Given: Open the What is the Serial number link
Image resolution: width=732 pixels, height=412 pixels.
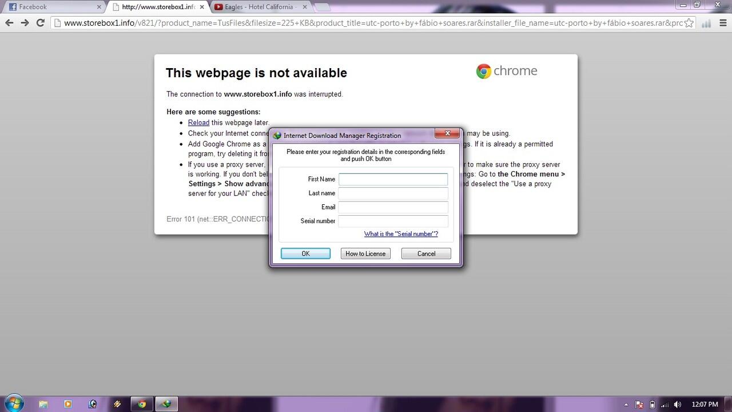Looking at the screenshot, I should pyautogui.click(x=401, y=233).
